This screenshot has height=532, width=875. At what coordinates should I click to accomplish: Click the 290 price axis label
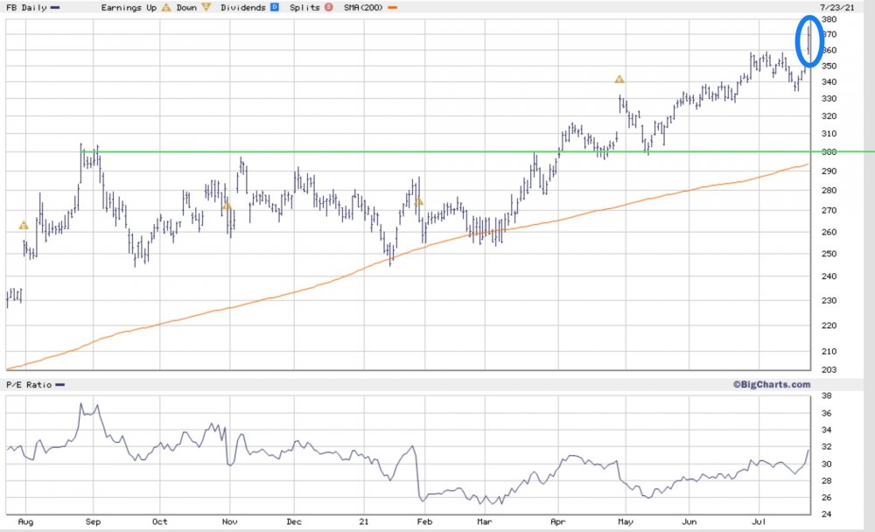click(x=829, y=171)
